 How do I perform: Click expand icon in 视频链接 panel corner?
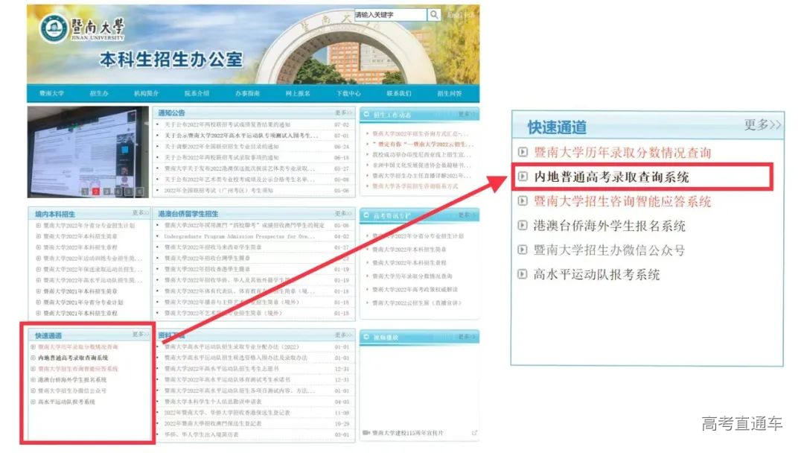click(475, 431)
